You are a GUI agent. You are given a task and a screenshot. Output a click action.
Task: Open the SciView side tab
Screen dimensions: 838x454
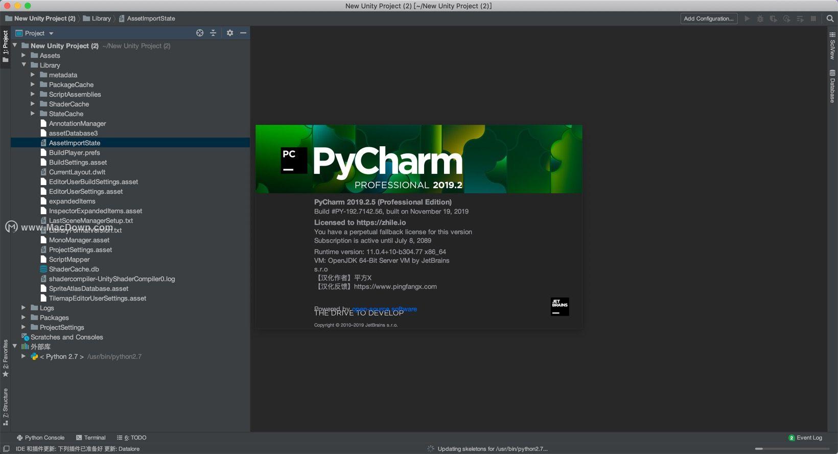[x=832, y=47]
